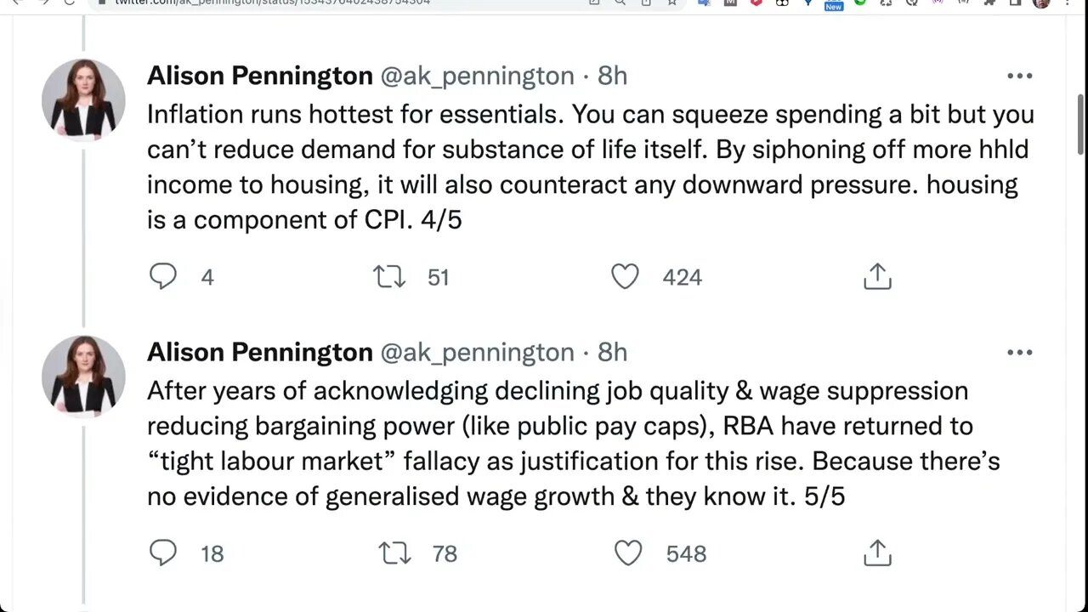
Task: Share the 5/5 RBA tweet
Action: (877, 553)
